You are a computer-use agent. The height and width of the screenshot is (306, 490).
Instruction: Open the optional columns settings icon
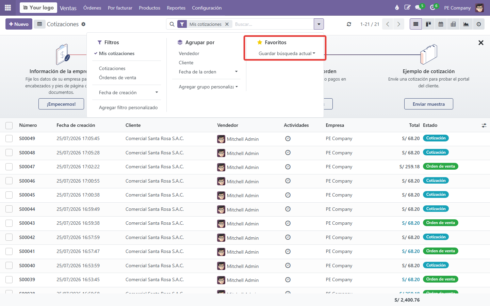pyautogui.click(x=484, y=125)
